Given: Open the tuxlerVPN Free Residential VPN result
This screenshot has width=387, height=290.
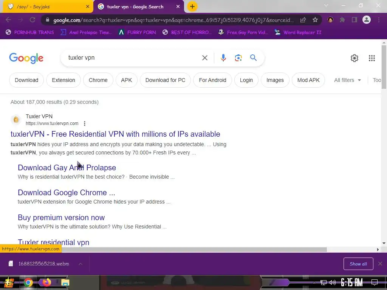Looking at the screenshot, I should [115, 134].
